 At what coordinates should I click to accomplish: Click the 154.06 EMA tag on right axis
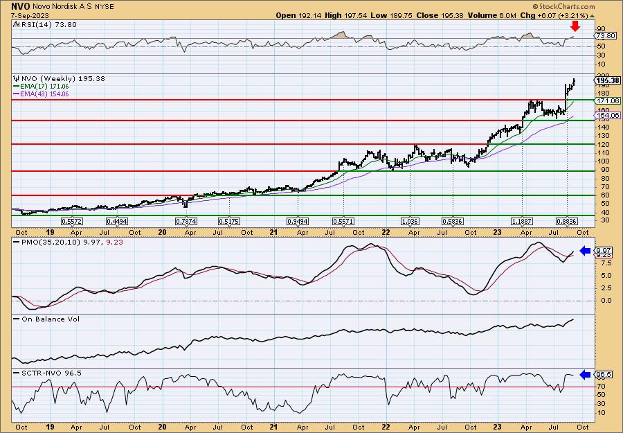pos(608,115)
